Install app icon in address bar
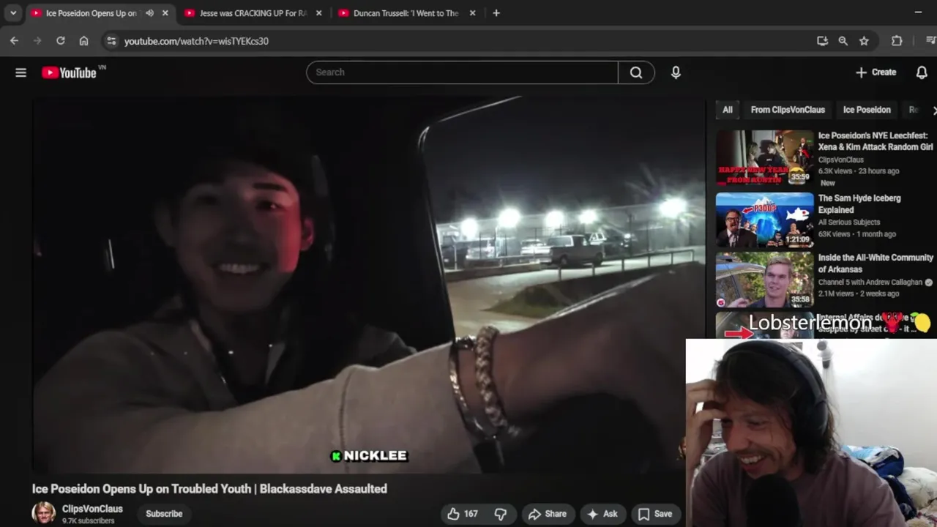Screen dimensions: 937x527 822,41
